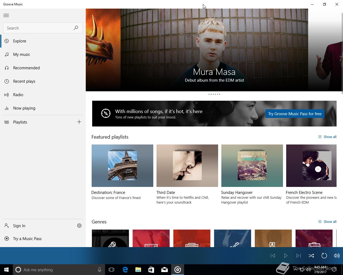
Task: Open the microphone genre tile
Action: [x=110, y=238]
